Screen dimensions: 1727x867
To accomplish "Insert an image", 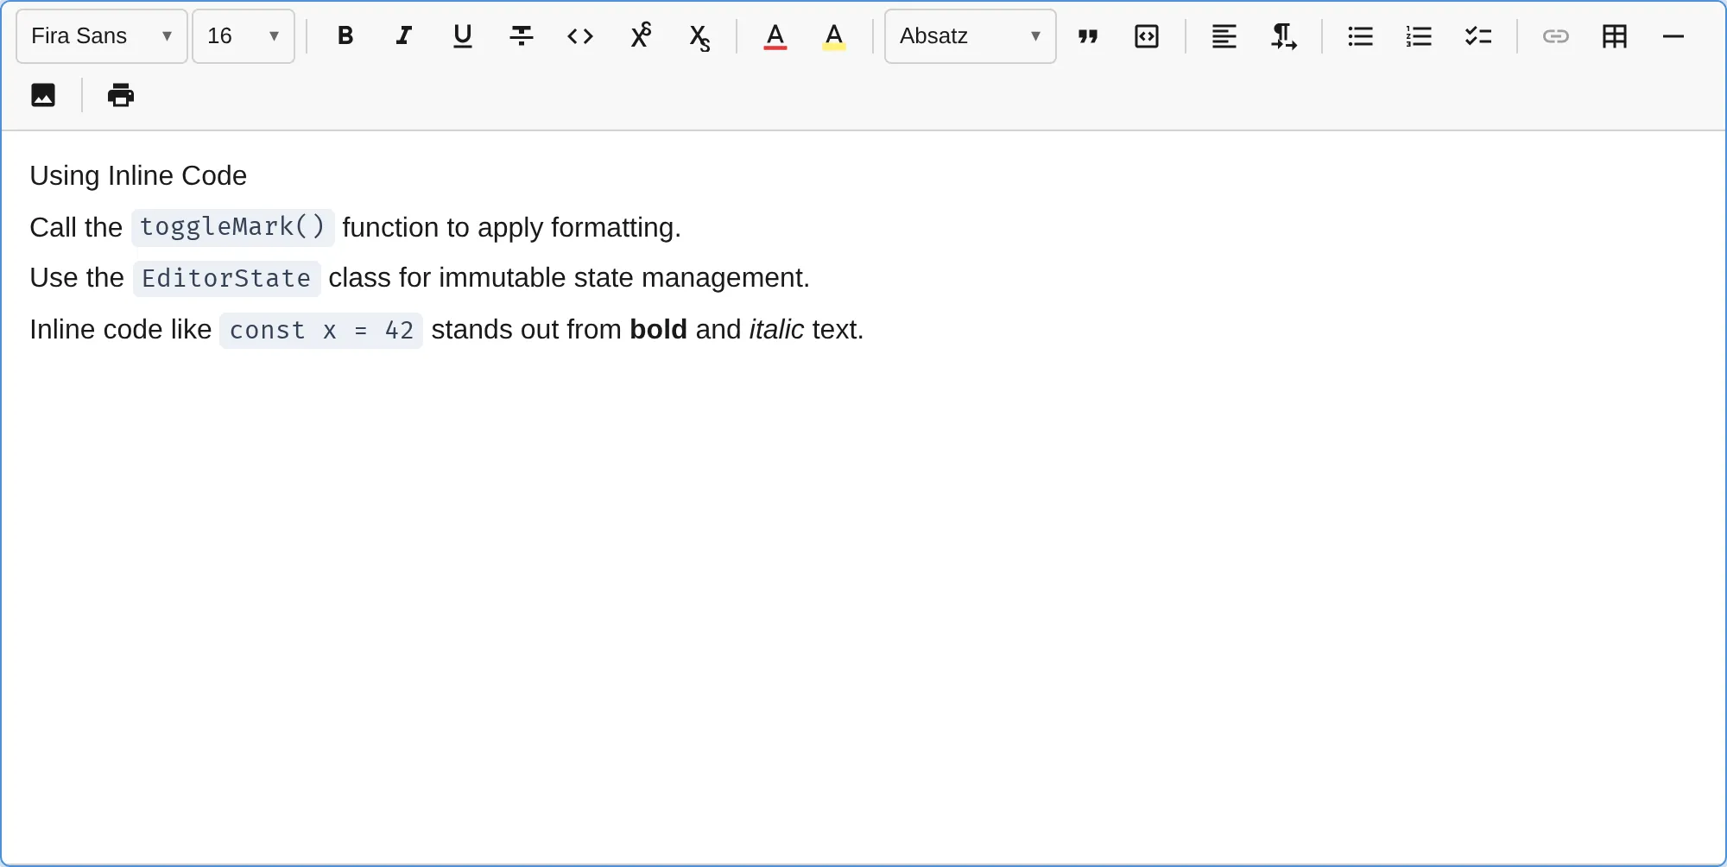I will tap(42, 95).
